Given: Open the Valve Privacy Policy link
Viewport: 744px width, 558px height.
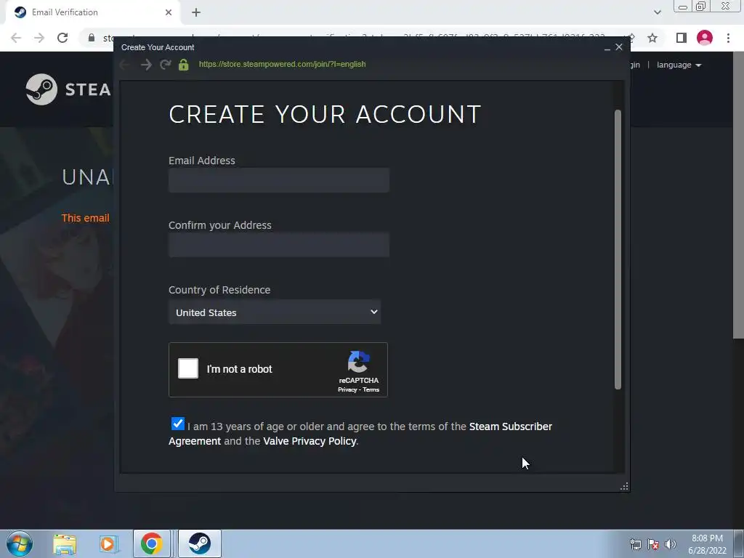Looking at the screenshot, I should (310, 441).
